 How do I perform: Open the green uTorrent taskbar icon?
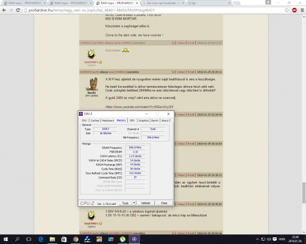click(x=122, y=239)
